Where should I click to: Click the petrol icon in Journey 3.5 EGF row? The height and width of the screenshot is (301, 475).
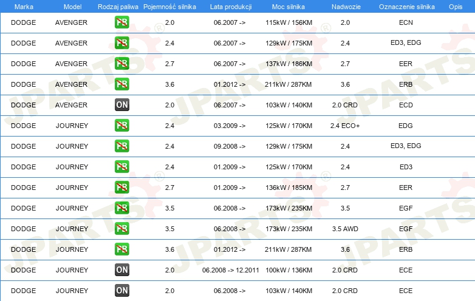(x=121, y=208)
